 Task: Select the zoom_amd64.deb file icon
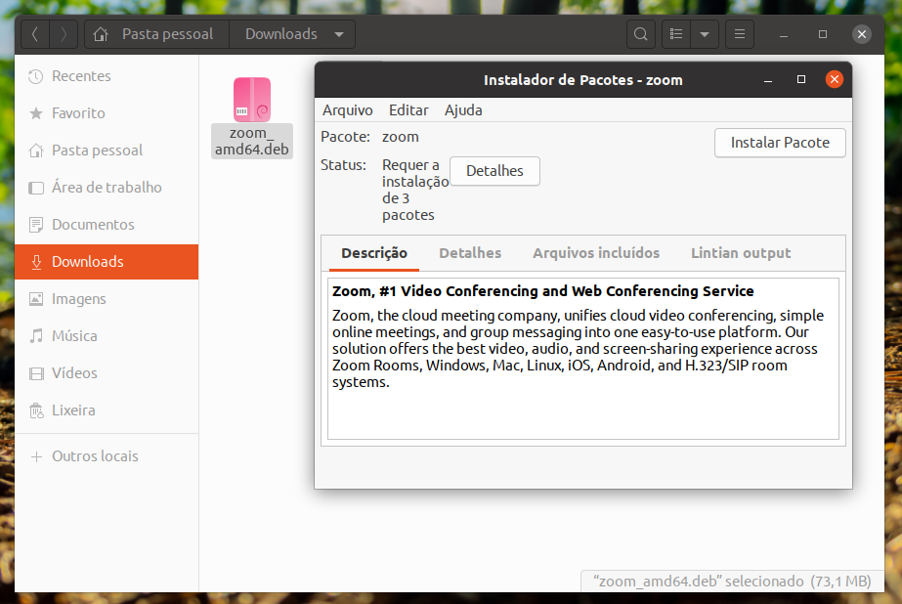(x=252, y=100)
